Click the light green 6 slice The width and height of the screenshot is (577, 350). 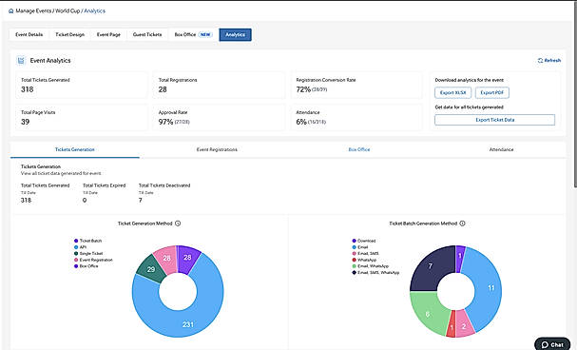click(427, 314)
